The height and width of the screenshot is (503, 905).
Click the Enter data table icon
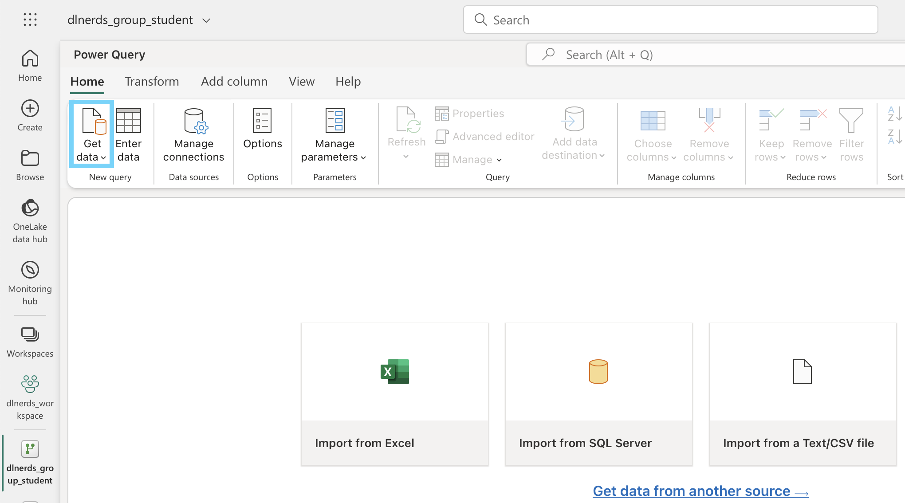point(128,121)
